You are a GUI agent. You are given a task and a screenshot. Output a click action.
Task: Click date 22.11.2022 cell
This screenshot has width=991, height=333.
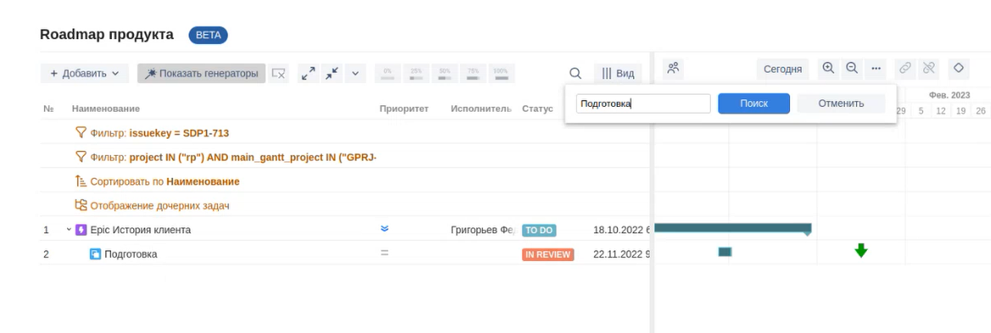coord(621,254)
